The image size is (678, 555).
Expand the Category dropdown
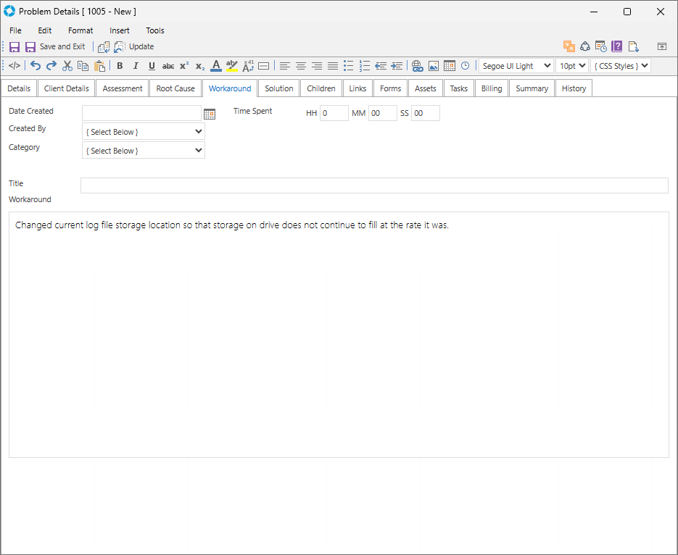click(x=144, y=151)
